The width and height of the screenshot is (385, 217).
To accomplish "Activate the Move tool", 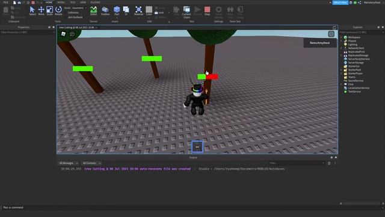I will pyautogui.click(x=41, y=11).
